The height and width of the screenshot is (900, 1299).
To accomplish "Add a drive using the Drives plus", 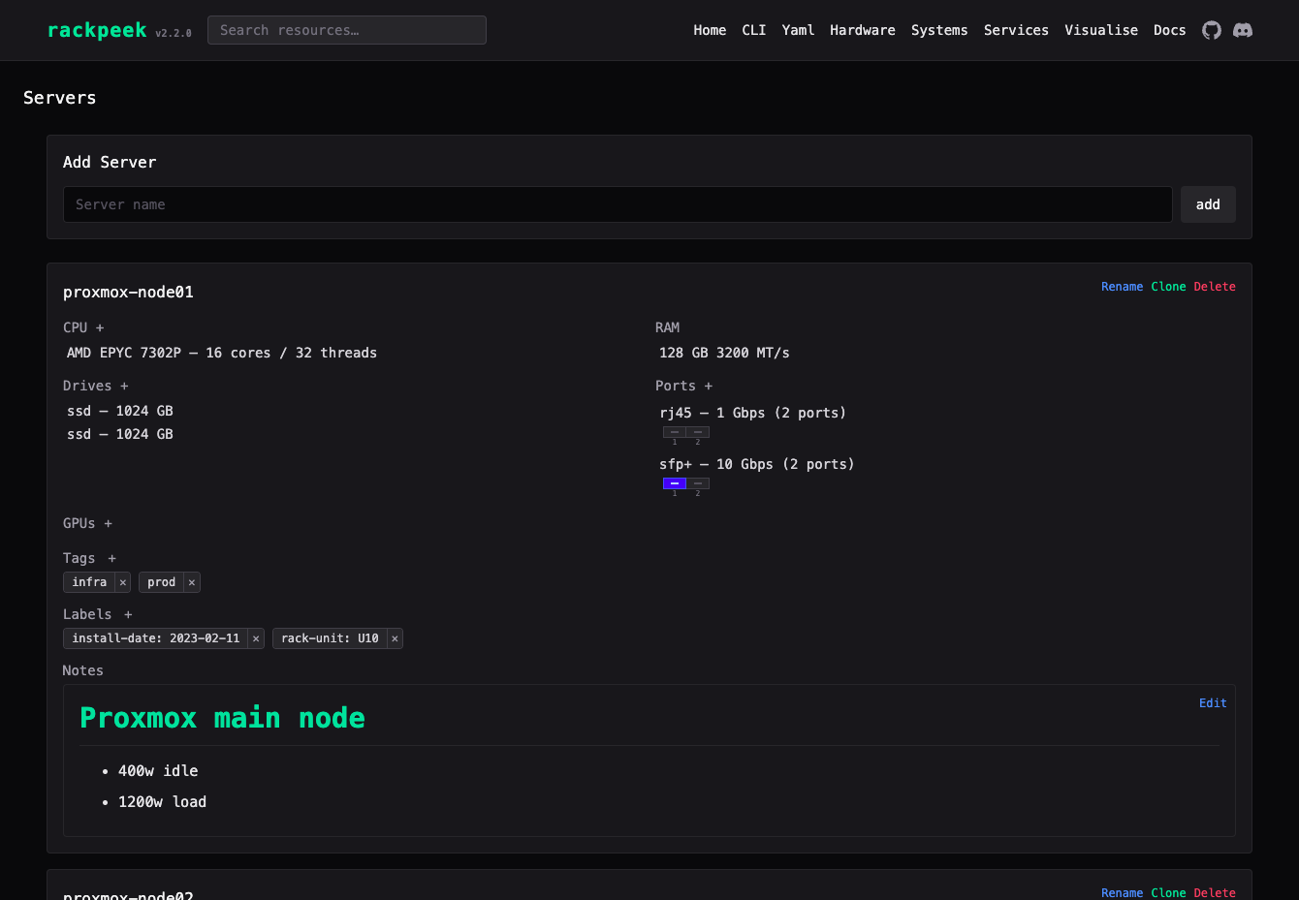I will click(124, 386).
